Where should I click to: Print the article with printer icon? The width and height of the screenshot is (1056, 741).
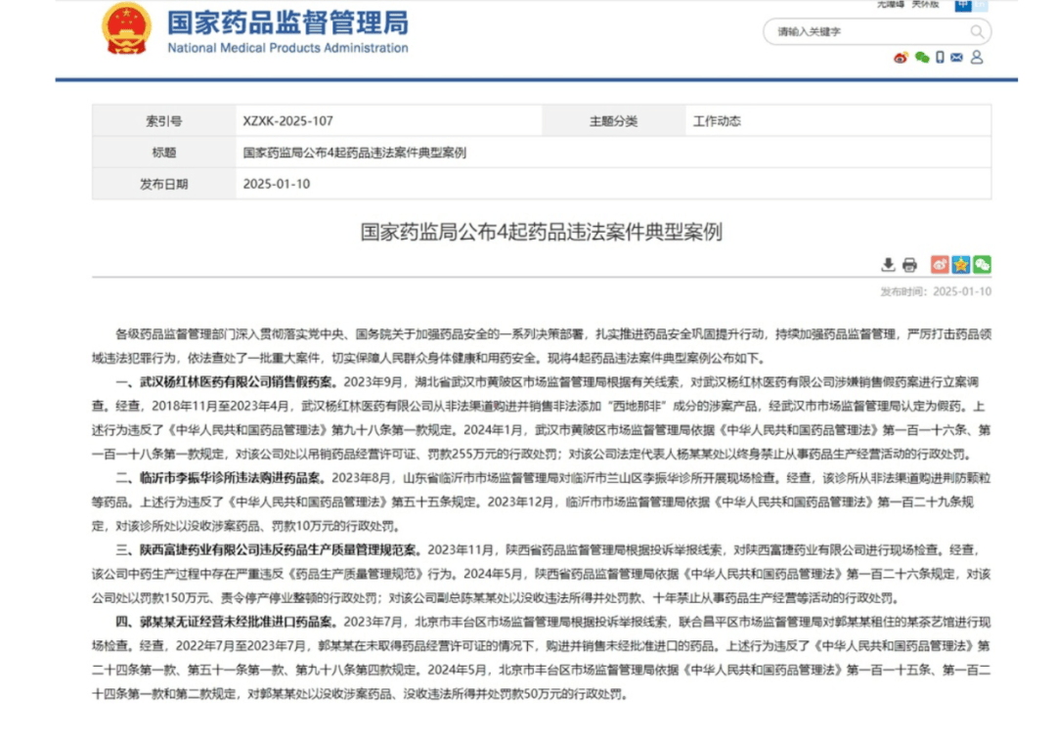click(x=910, y=265)
